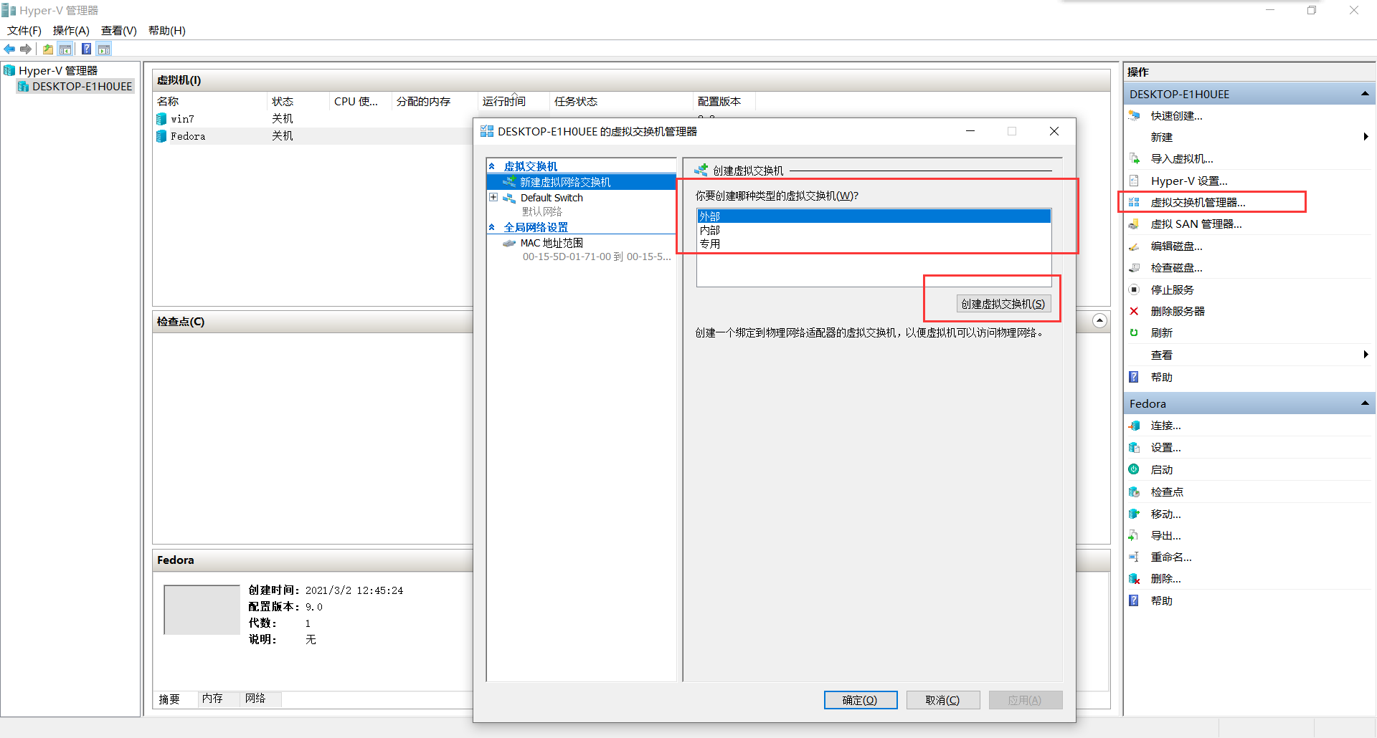1377x738 pixels.
Task: Sort virtual machines by 运行时间 column
Action: (513, 101)
